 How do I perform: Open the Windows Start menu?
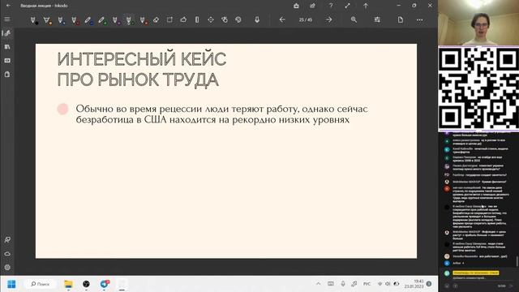tap(11, 284)
